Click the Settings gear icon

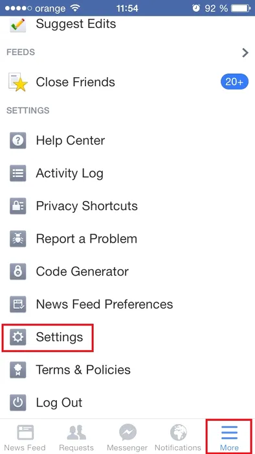[18, 337]
